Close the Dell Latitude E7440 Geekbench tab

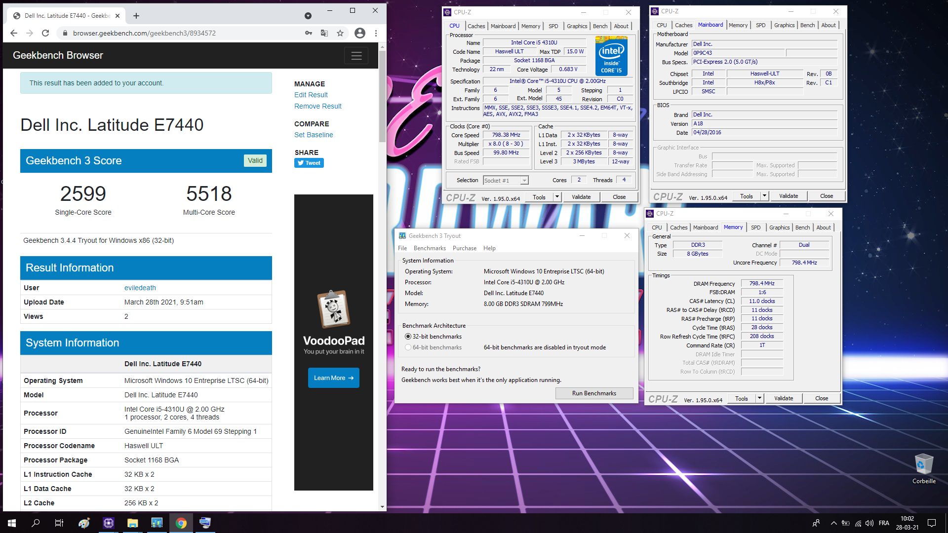[x=118, y=16]
